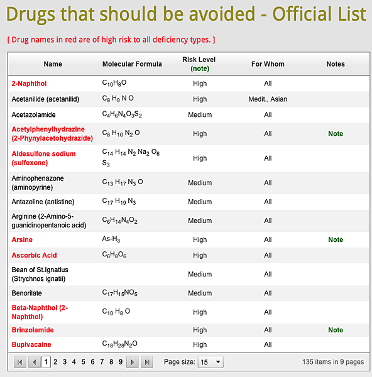372x377 pixels.
Task: Select page 1 in pager
Action: [x=46, y=362]
